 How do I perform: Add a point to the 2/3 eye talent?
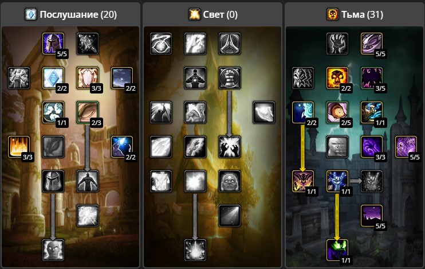(88, 112)
